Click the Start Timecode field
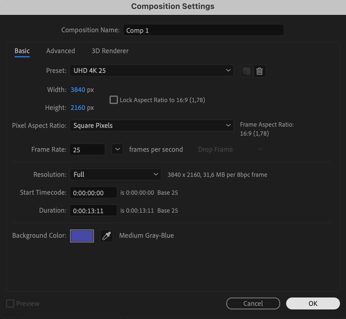Viewport: 346px width, 319px height. point(93,193)
